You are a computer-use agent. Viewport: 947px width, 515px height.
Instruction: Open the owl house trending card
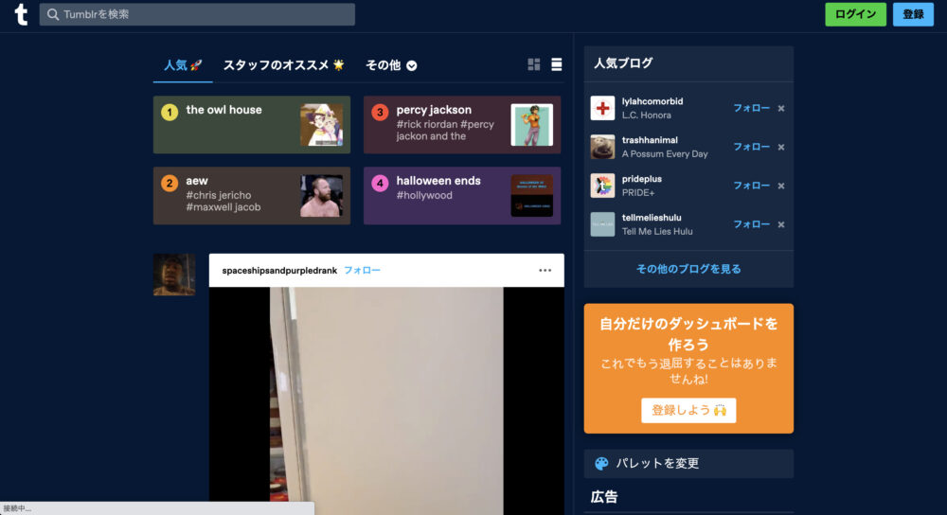[x=252, y=125]
